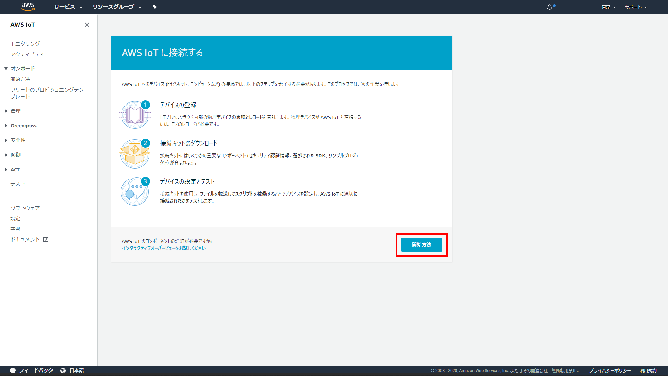Open the 東京 region dropdown
This screenshot has height=376, width=668.
[609, 7]
